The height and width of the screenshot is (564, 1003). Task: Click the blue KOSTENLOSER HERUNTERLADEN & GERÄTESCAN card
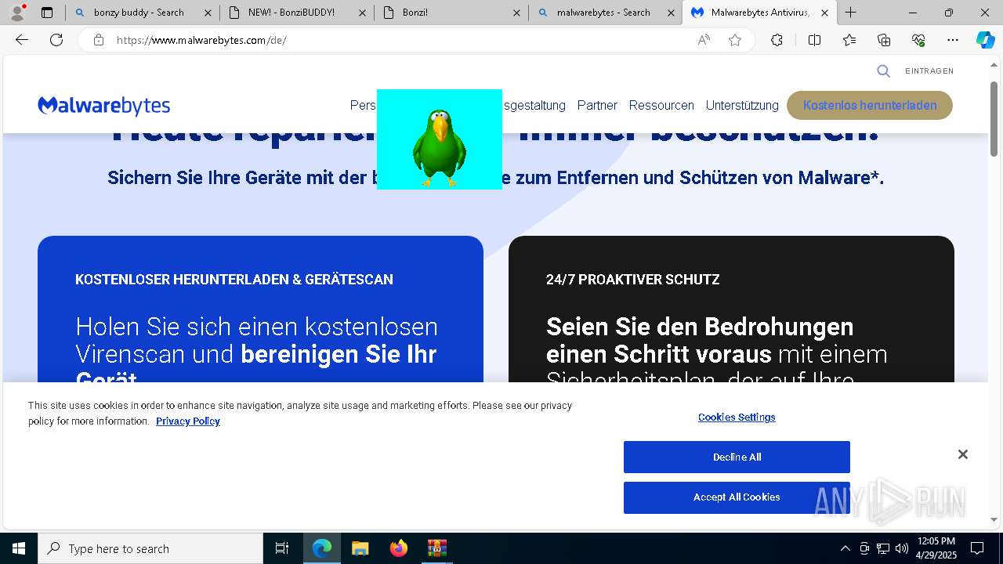260,309
